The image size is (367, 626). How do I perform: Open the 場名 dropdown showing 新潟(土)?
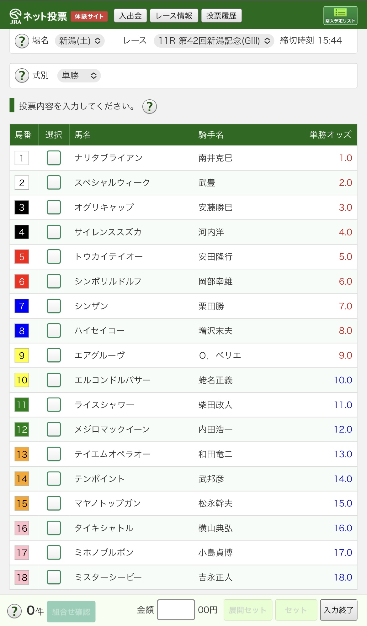(80, 41)
